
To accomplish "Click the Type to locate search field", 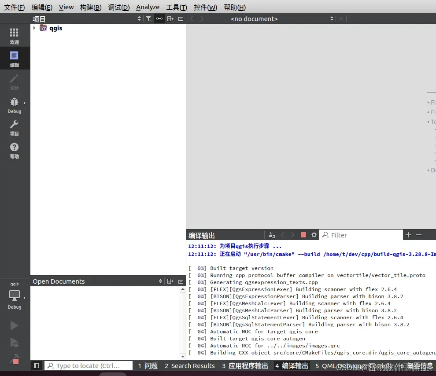I will click(x=89, y=366).
